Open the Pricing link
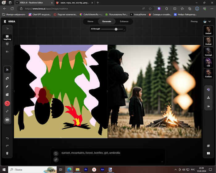This screenshot has width=216, height=173. click(194, 22)
